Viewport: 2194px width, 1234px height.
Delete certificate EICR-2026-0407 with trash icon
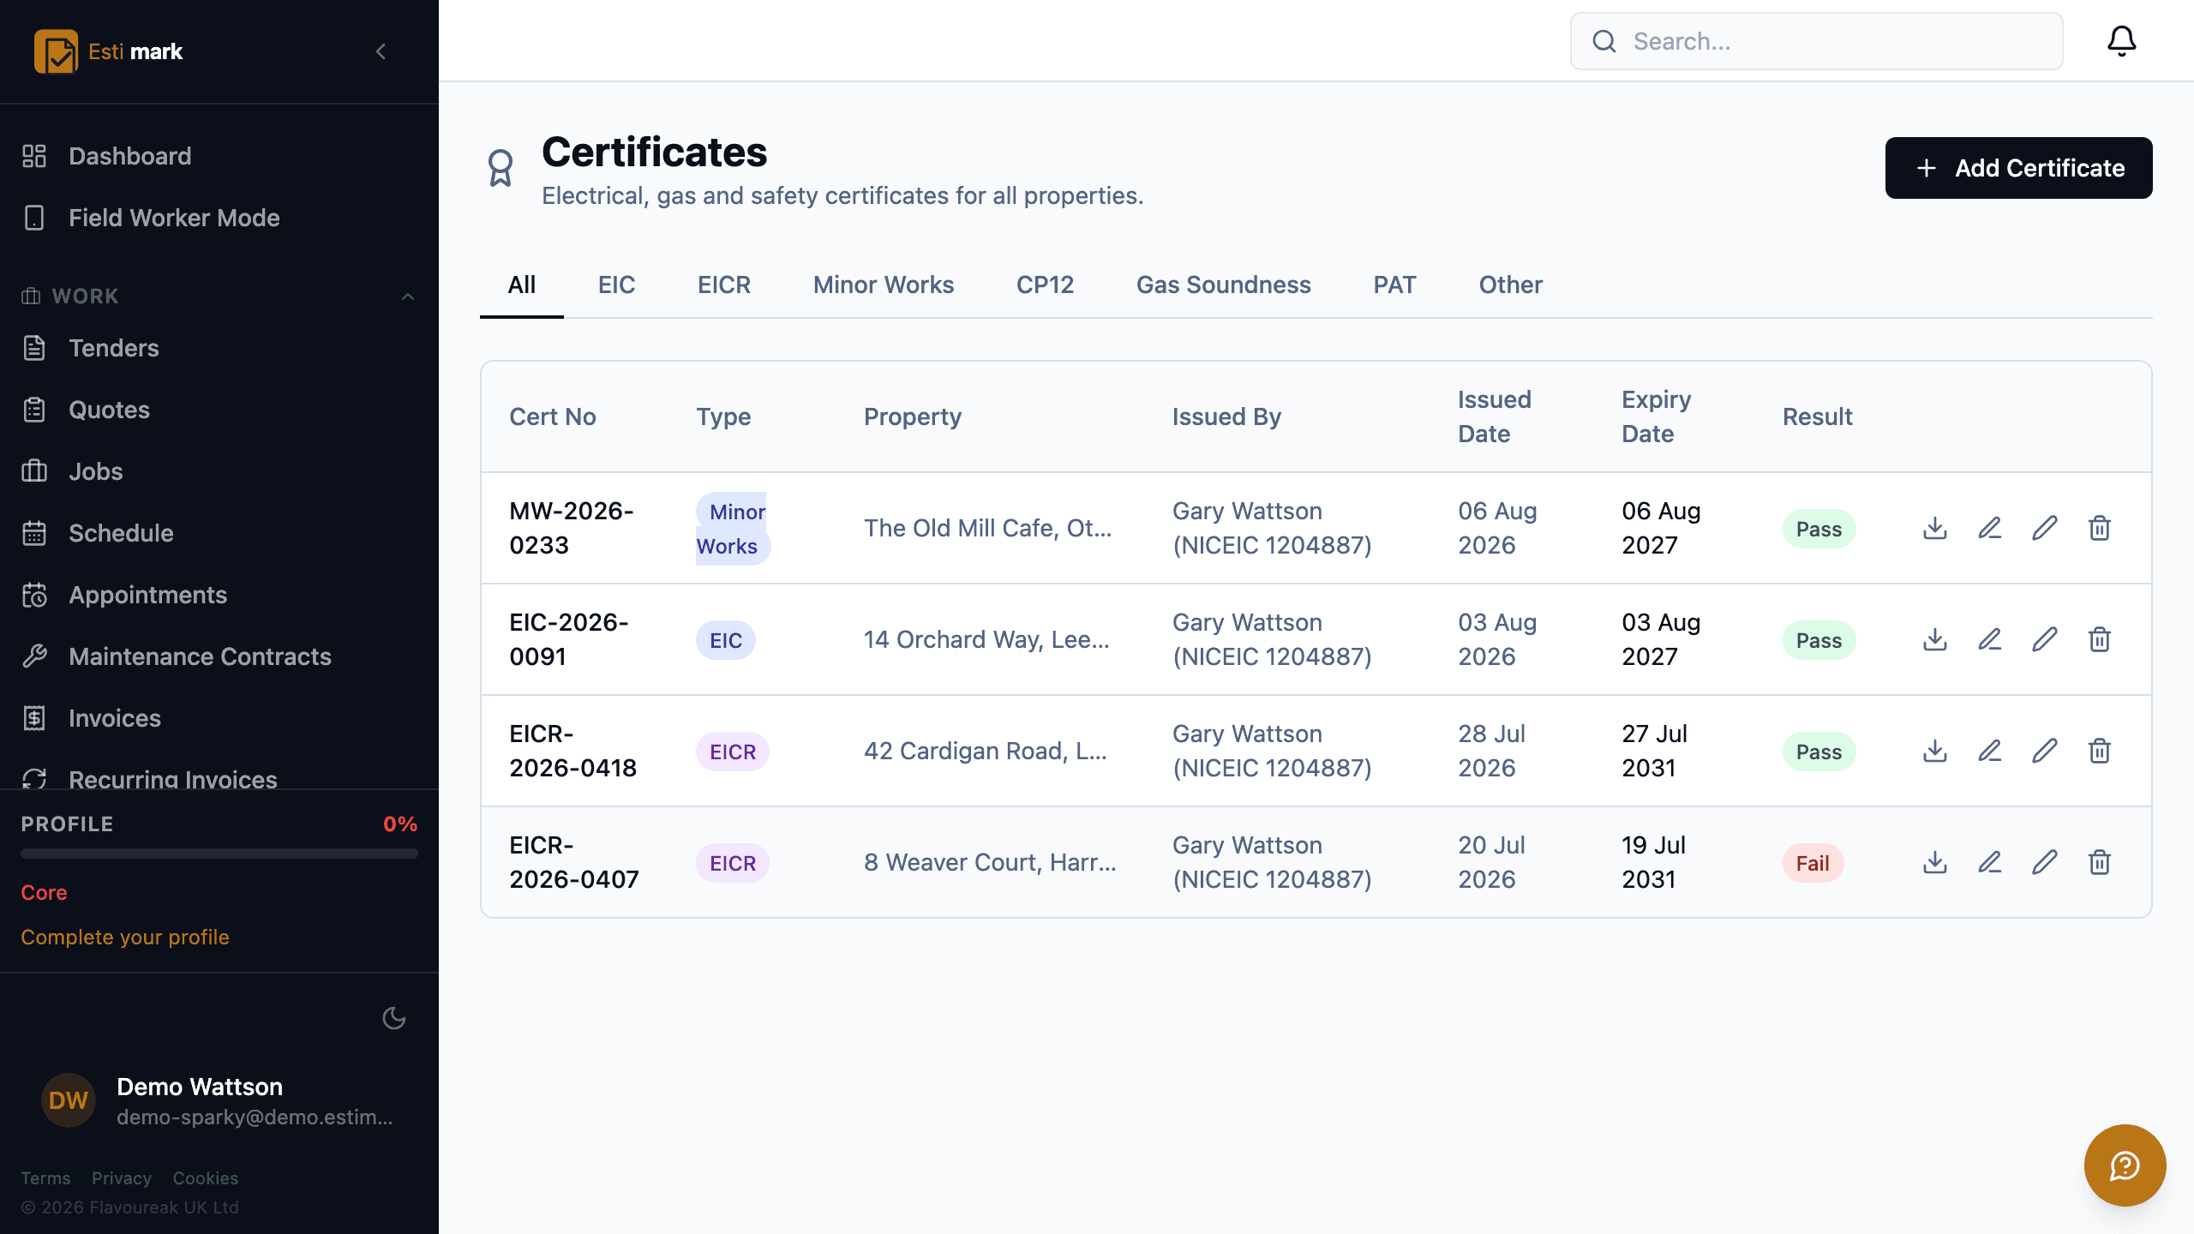click(x=2100, y=862)
